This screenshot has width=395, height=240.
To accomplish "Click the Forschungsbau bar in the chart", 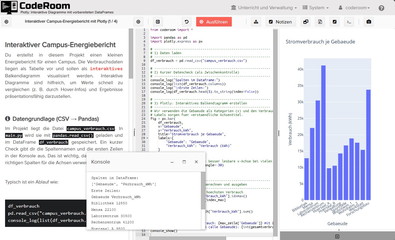I will click(x=369, y=145).
